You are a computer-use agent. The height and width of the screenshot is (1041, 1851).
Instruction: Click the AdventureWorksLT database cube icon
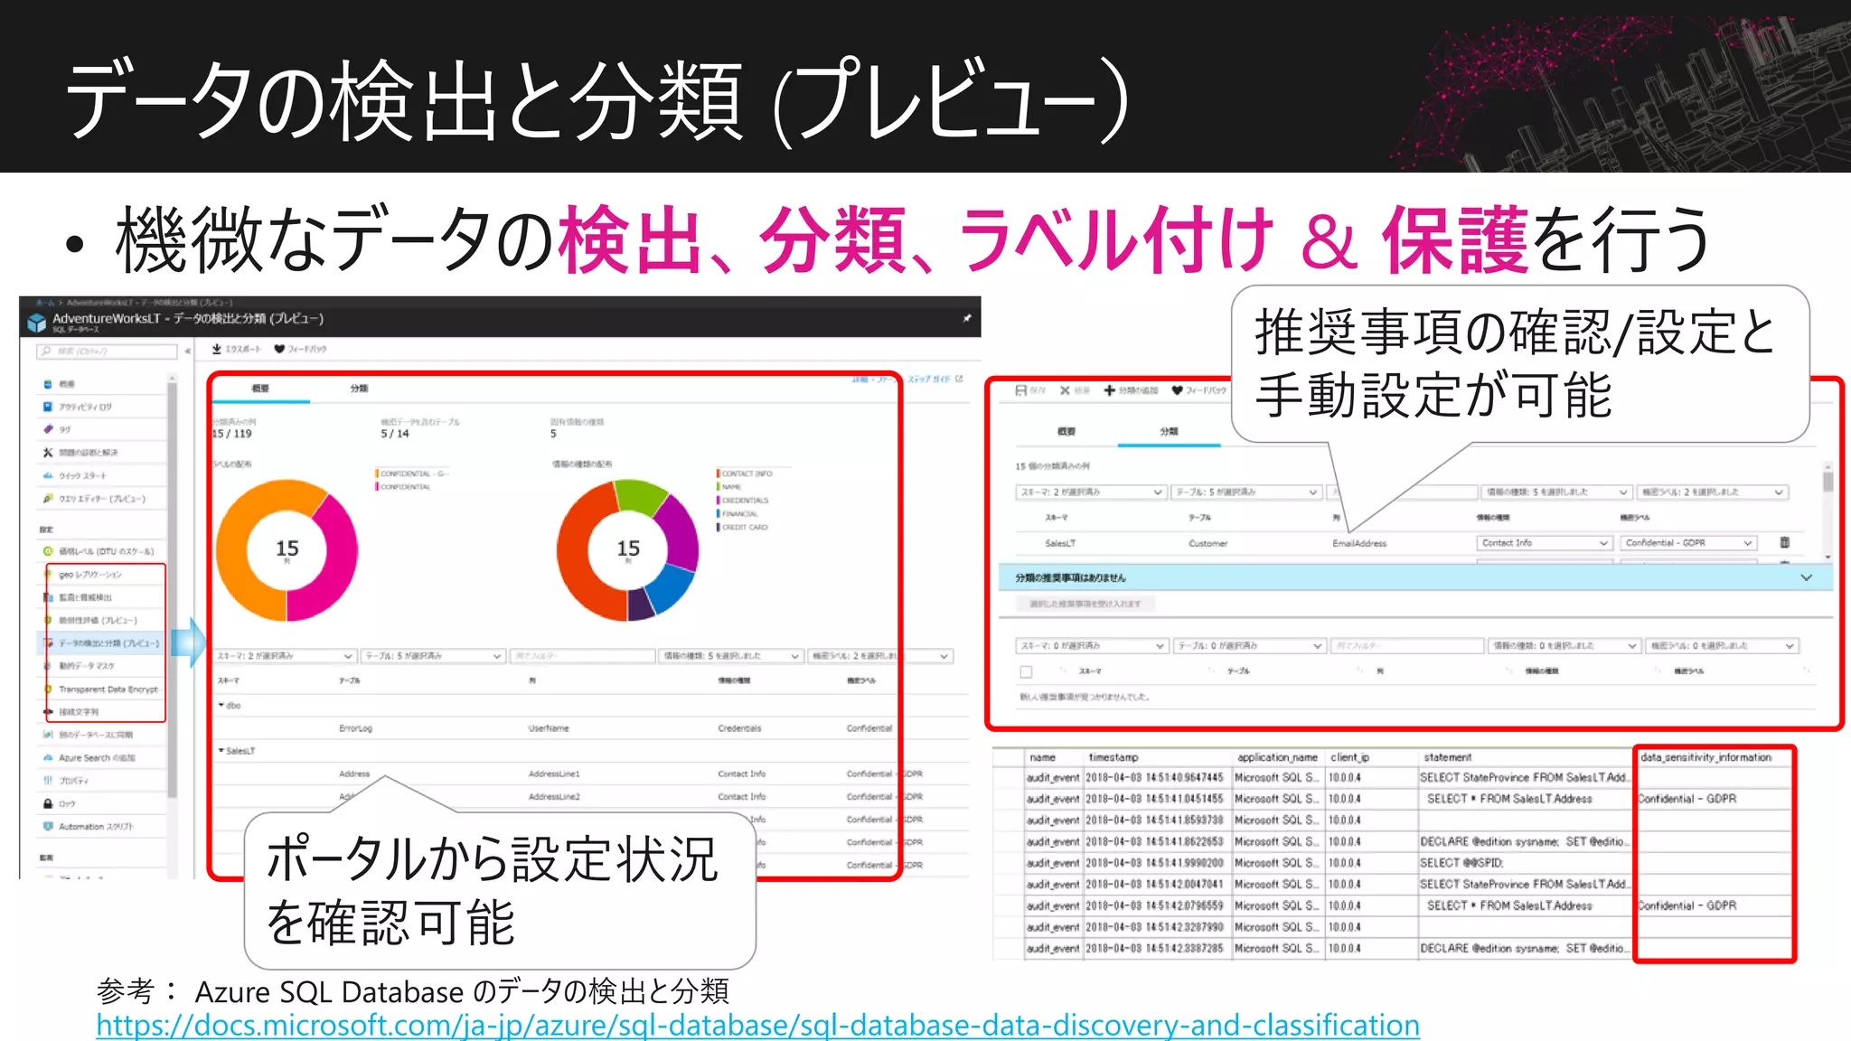pos(37,322)
